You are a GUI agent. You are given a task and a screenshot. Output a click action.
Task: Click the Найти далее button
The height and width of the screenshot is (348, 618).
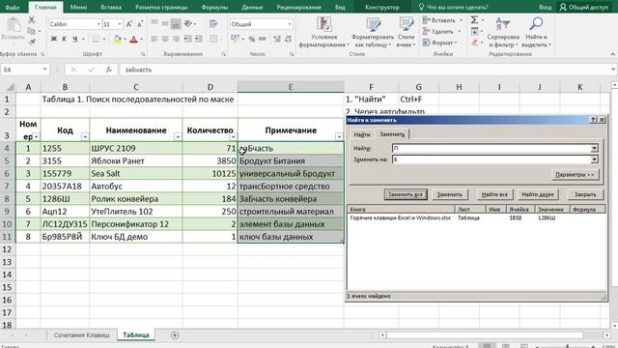538,194
